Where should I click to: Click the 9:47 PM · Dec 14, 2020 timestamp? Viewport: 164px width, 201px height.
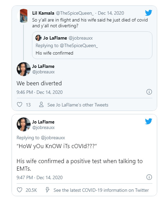coord(39,177)
